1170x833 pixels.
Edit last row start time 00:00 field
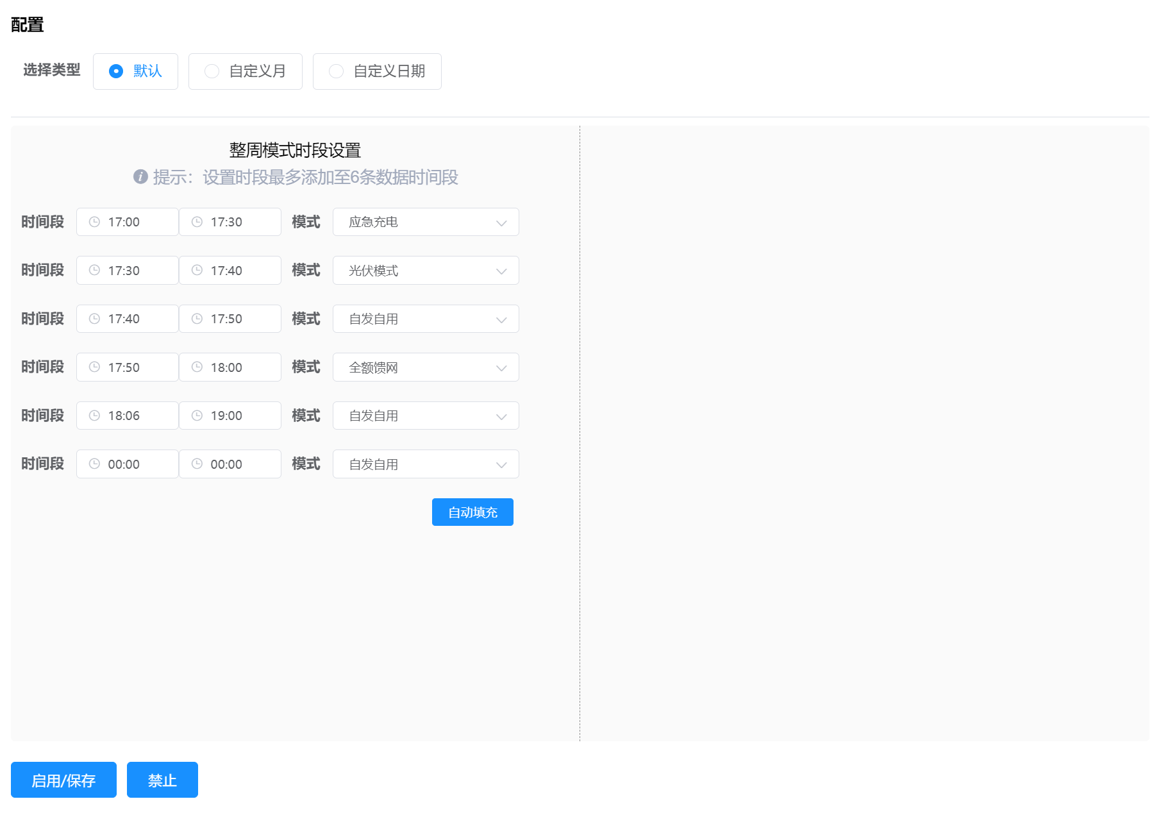[x=128, y=464]
